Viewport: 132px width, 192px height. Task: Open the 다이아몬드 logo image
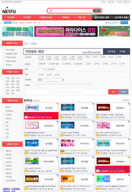(x=67, y=125)
